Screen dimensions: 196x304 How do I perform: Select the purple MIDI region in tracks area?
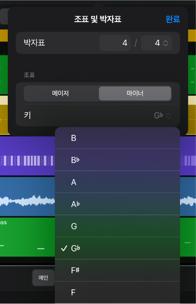pos(27,156)
